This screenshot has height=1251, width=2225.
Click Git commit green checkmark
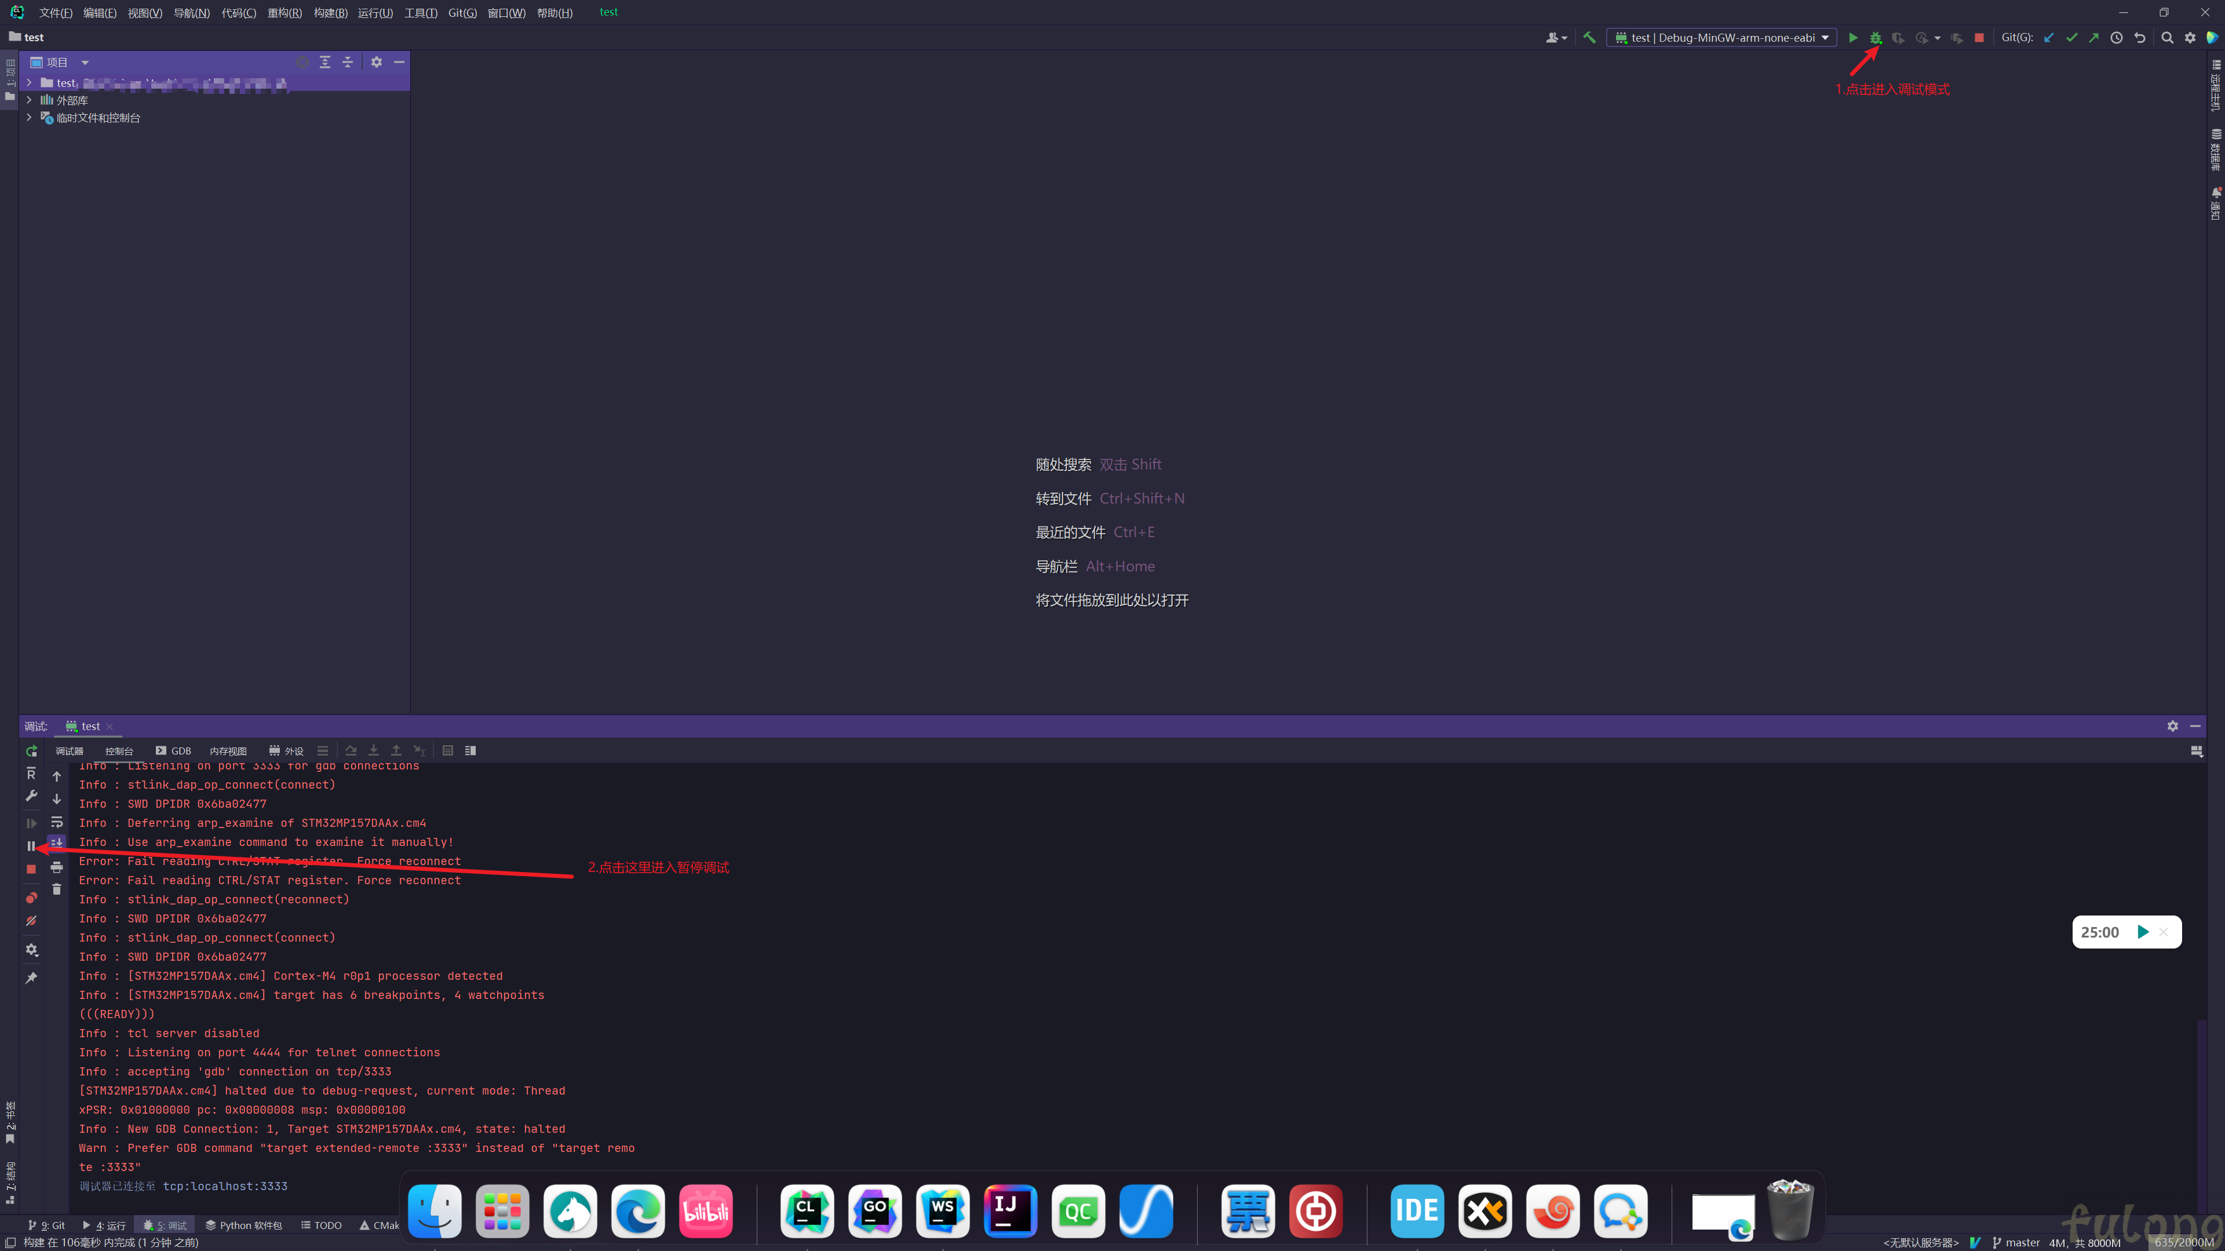tap(2071, 38)
